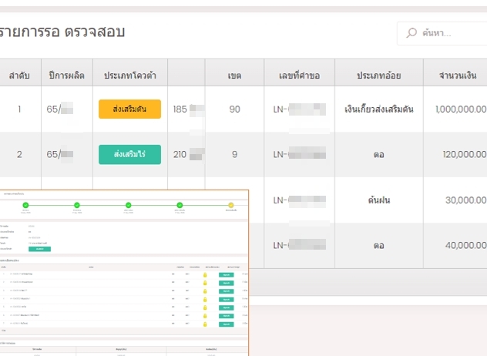Click the ประเภทย่อย column header
Viewport: 487px width, 356px height.
tap(378, 76)
